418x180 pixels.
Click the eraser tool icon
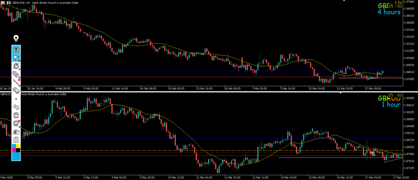point(16,90)
